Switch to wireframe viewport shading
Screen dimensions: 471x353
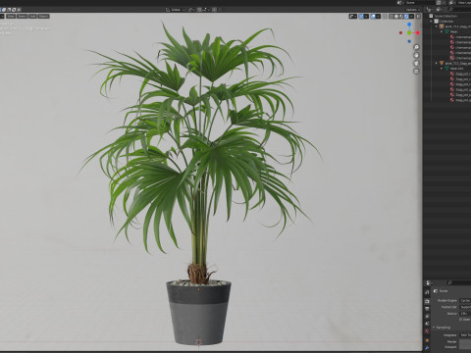click(392, 16)
